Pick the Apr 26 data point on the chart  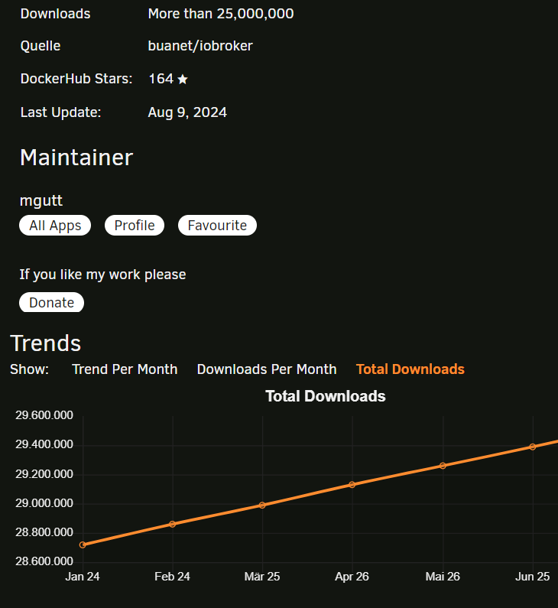[x=352, y=484]
